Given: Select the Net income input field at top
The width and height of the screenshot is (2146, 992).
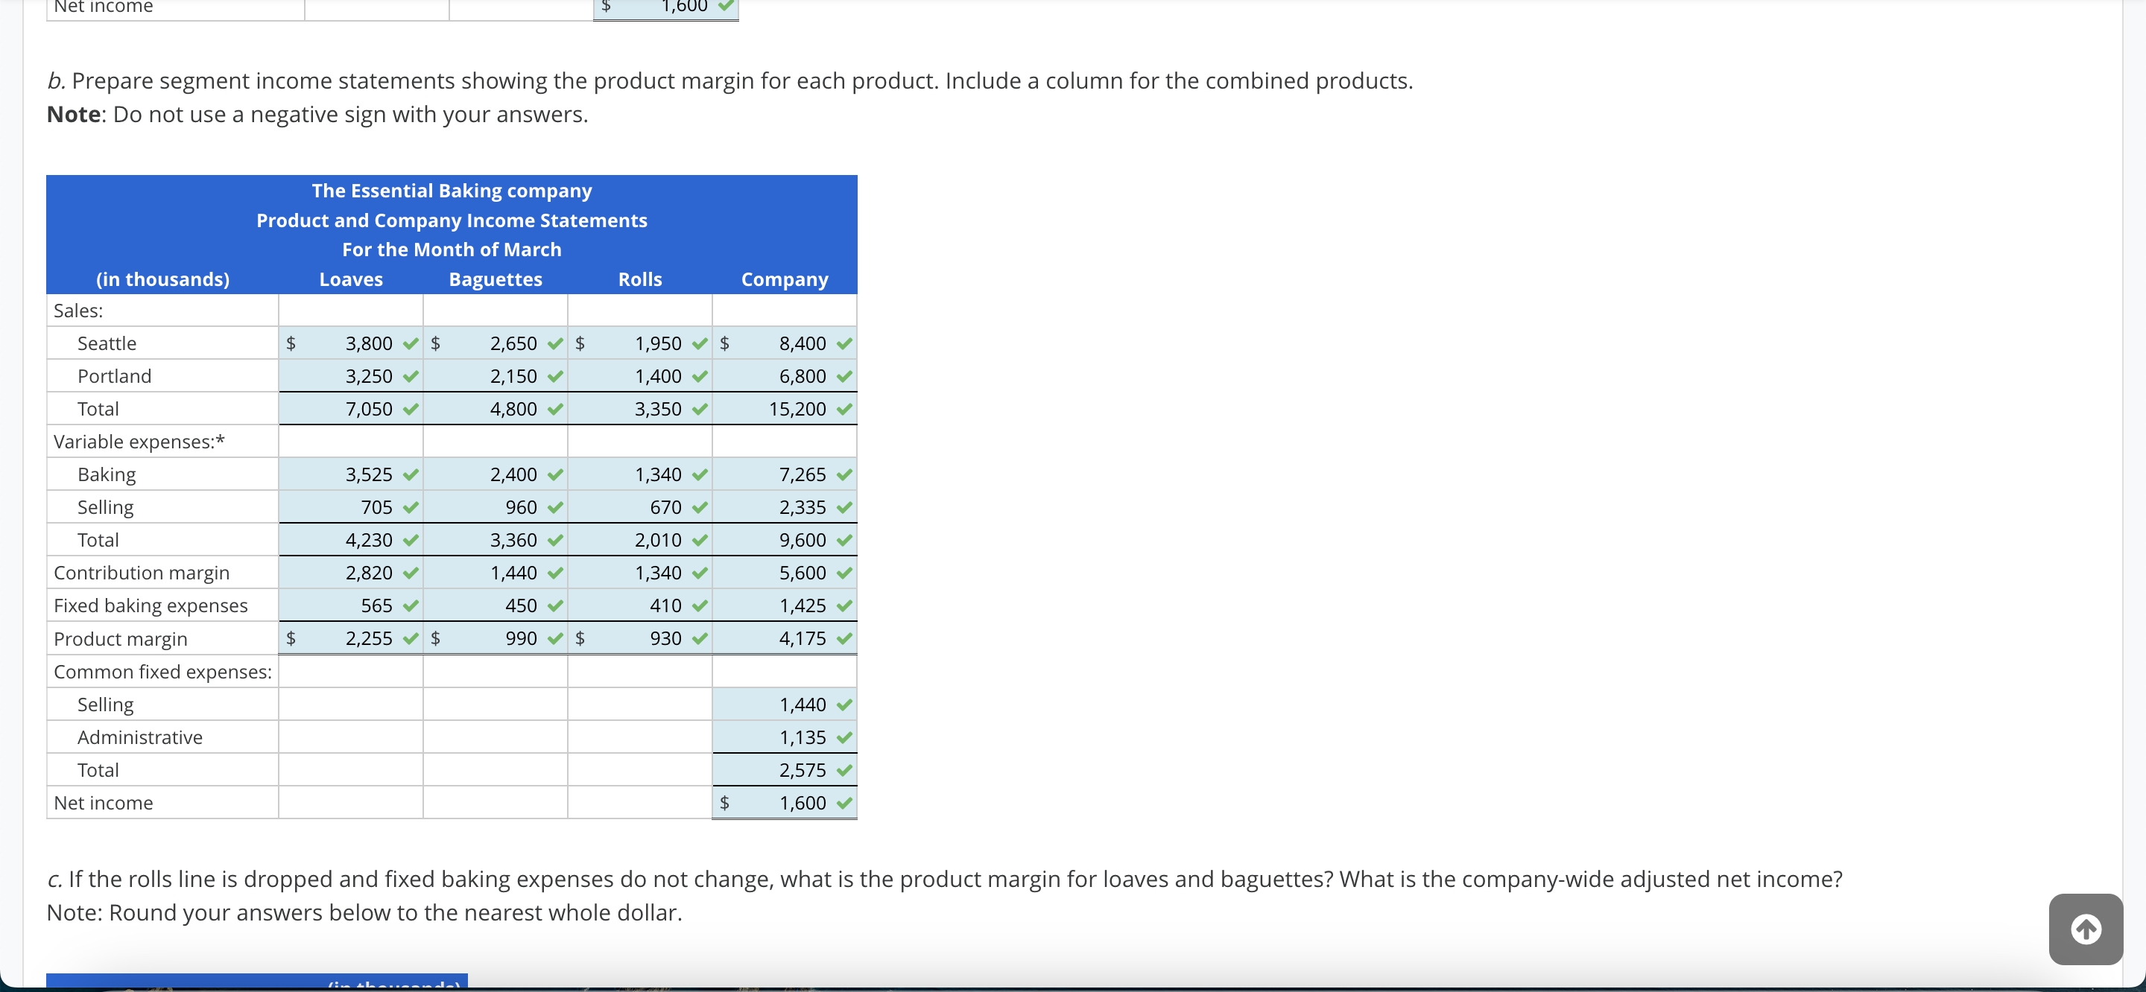Looking at the screenshot, I should [665, 7].
